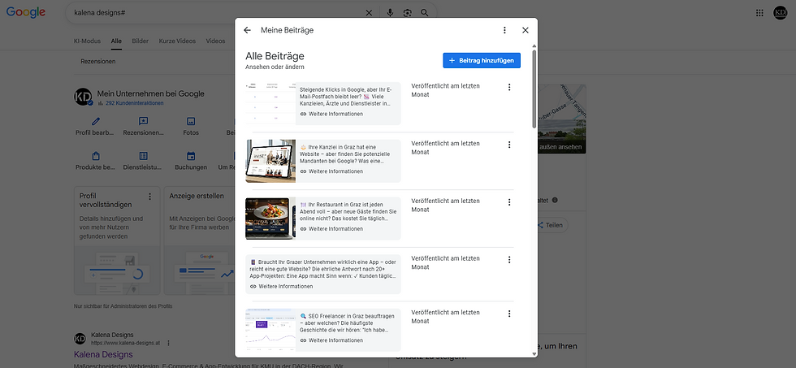The width and height of the screenshot is (796, 368).
Task: Open the 292 Kundeninteraktionen link
Action: (x=135, y=103)
